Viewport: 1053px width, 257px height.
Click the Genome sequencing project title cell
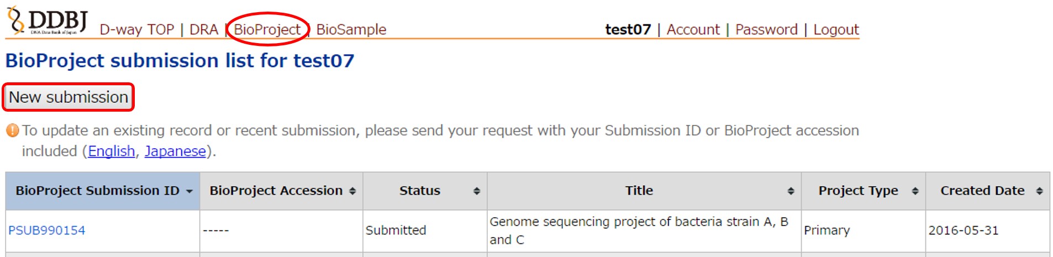[x=638, y=230]
